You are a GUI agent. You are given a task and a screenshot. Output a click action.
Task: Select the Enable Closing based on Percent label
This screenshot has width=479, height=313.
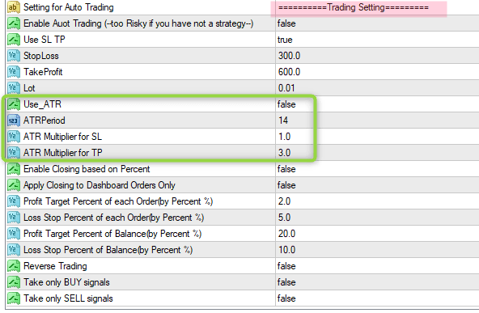pyautogui.click(x=87, y=169)
